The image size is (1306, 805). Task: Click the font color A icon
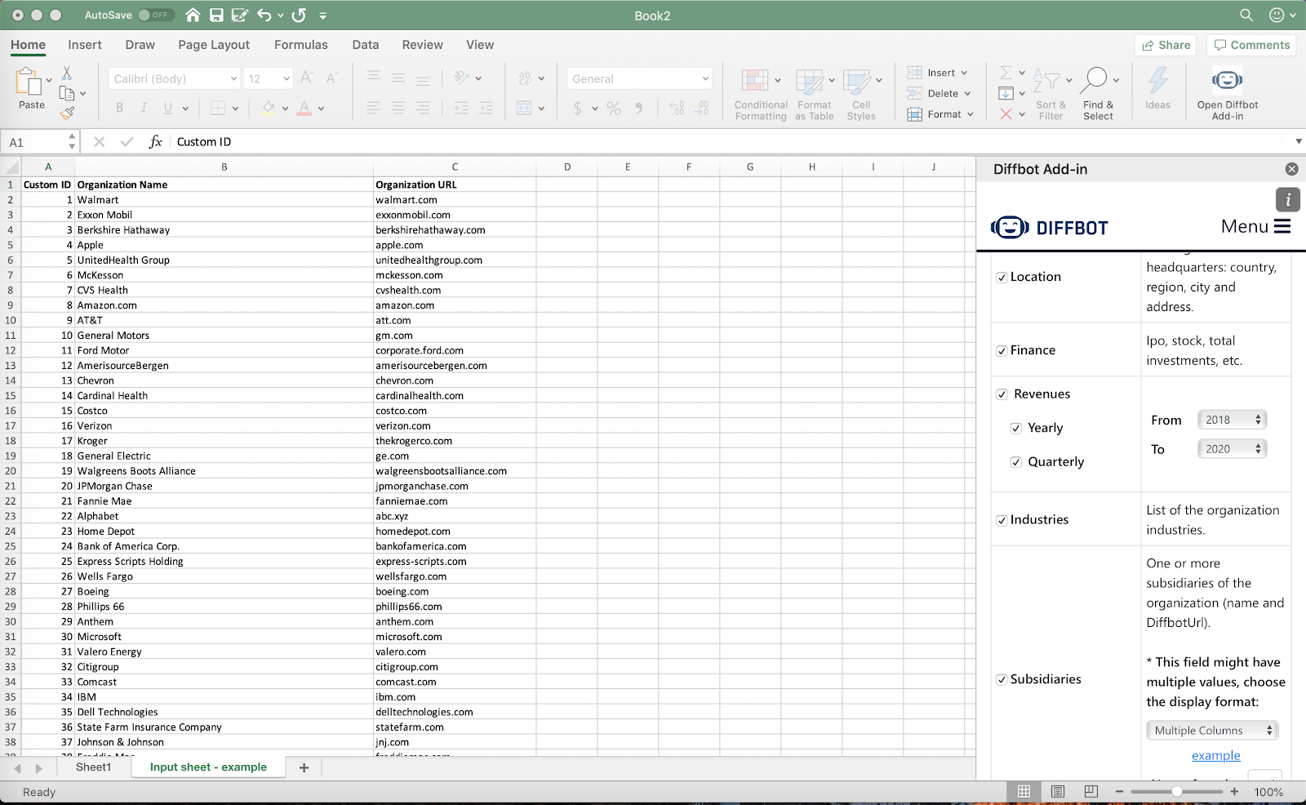[x=304, y=107]
